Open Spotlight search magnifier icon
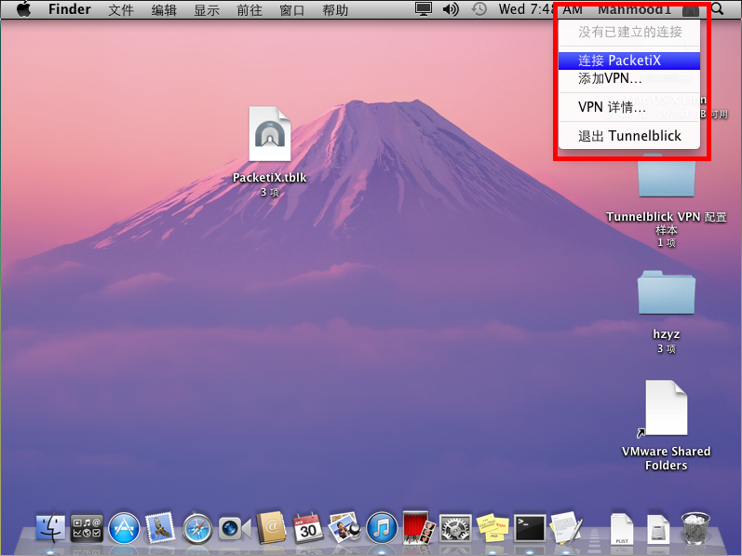This screenshot has width=742, height=556. 718,9
